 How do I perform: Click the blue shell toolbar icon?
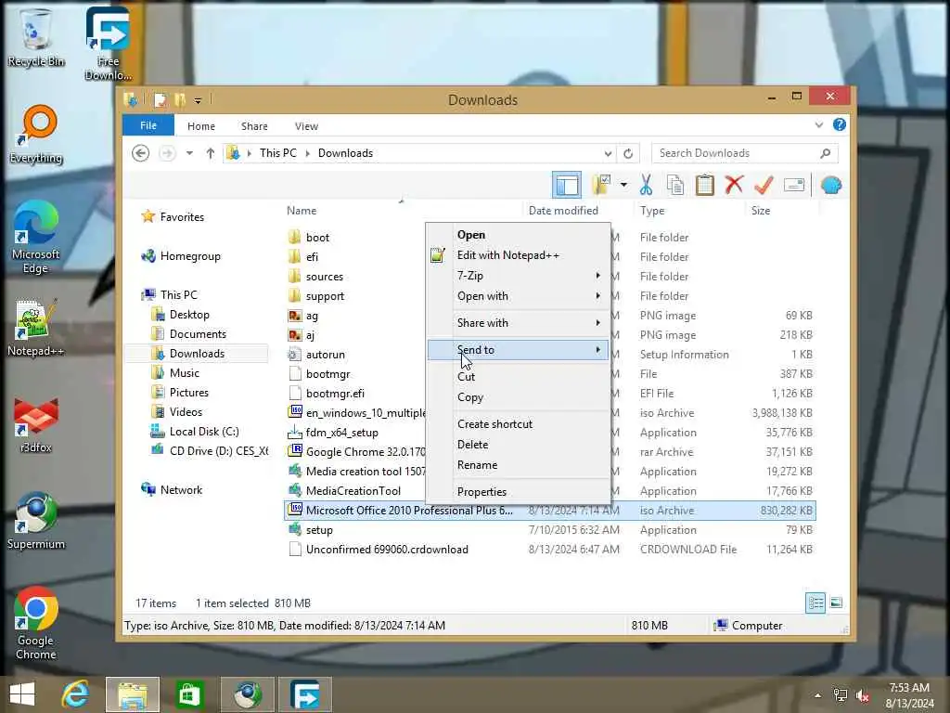(830, 185)
